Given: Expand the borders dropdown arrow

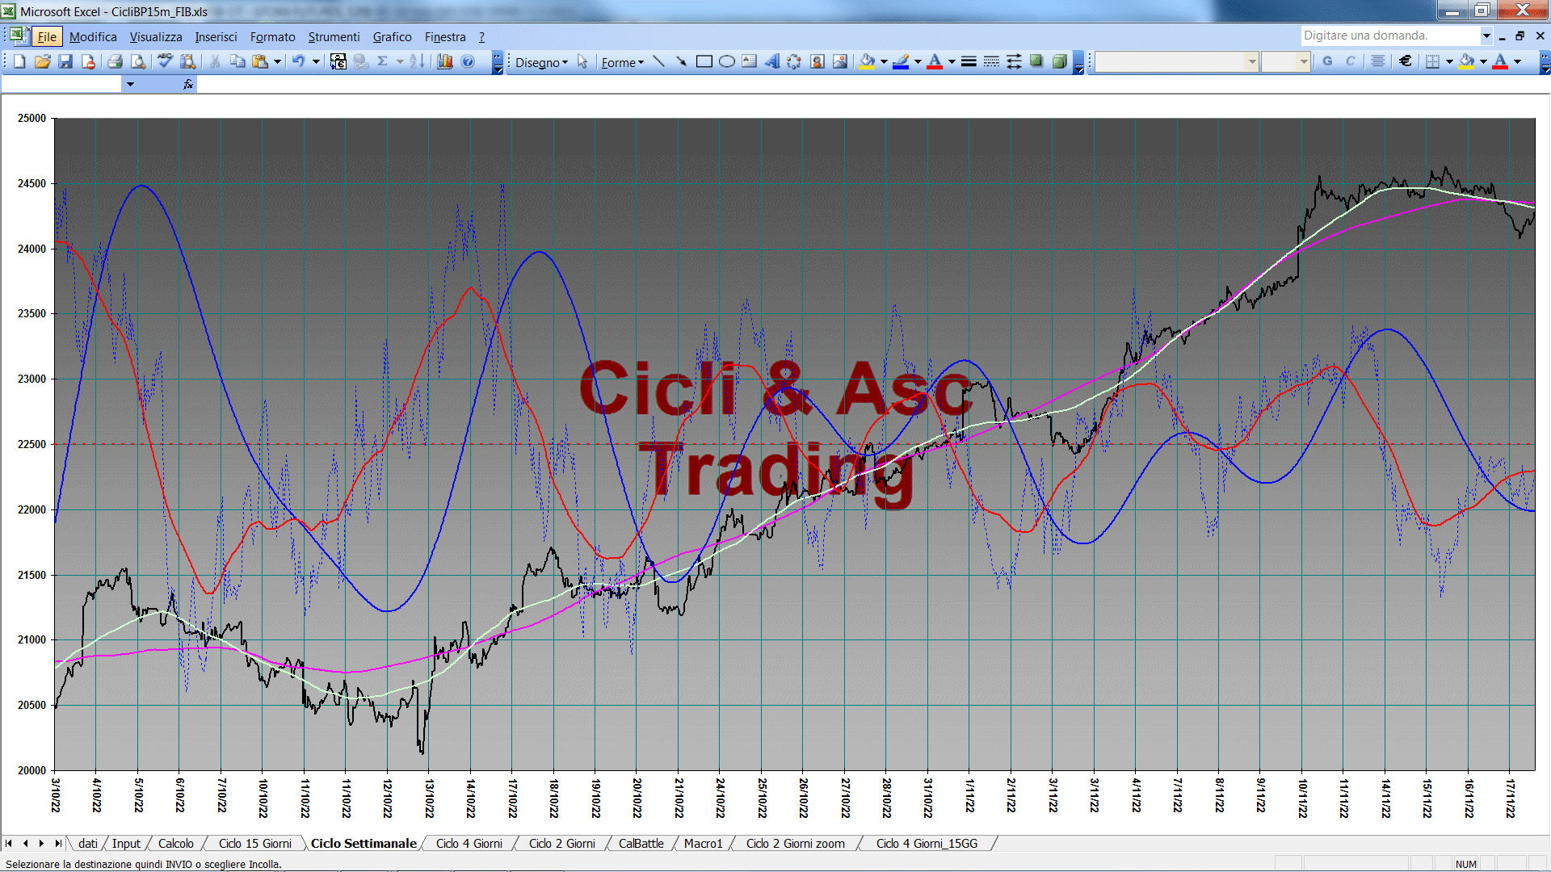Looking at the screenshot, I should coord(1449,61).
